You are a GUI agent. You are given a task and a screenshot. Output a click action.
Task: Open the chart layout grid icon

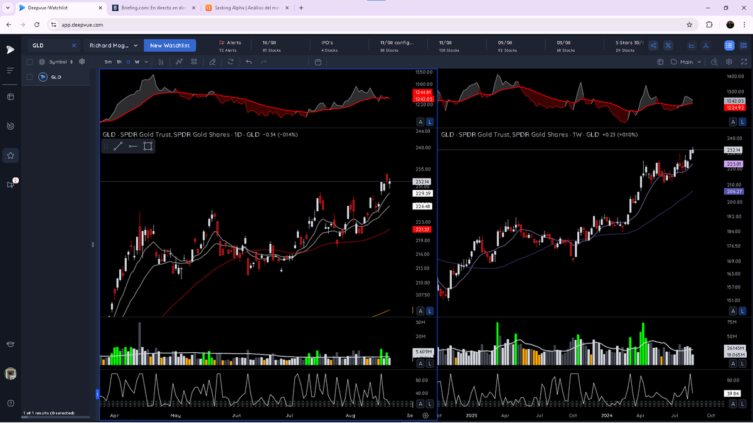[194, 62]
